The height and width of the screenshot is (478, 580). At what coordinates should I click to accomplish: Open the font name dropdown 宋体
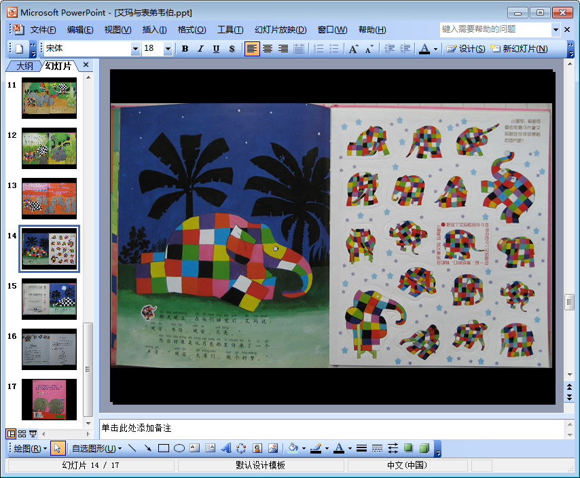pos(135,49)
